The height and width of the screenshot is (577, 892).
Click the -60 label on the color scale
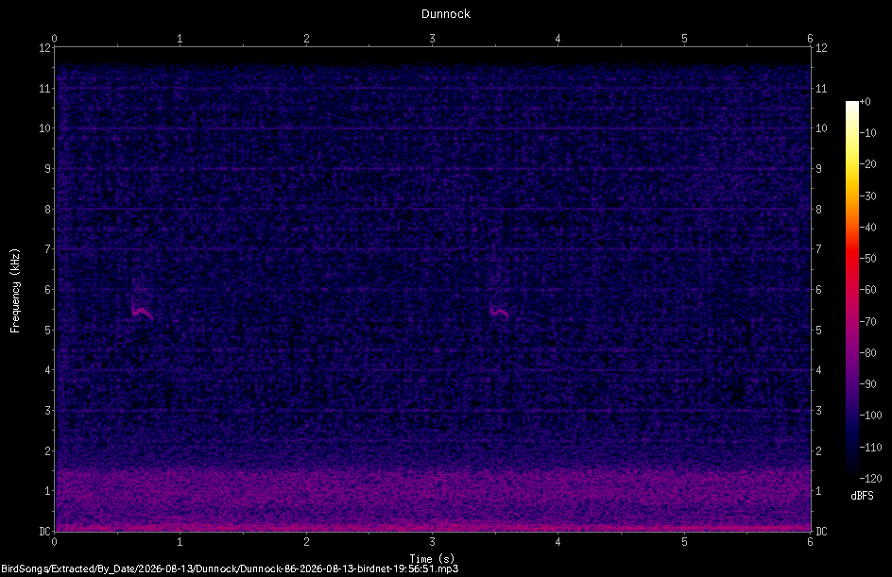[x=867, y=290]
